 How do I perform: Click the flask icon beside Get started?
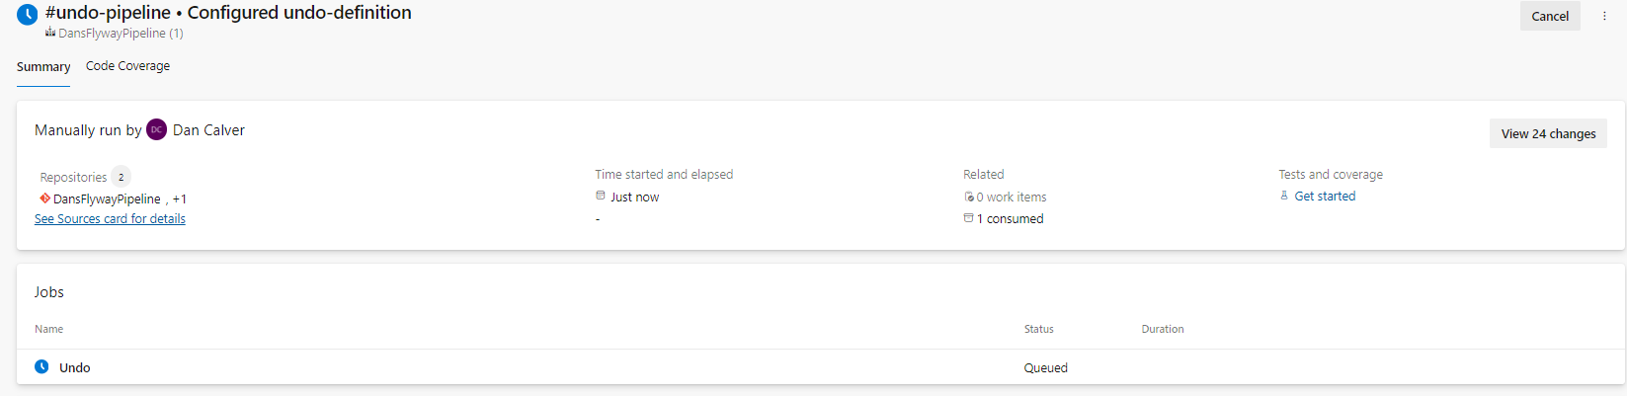coord(1284,196)
